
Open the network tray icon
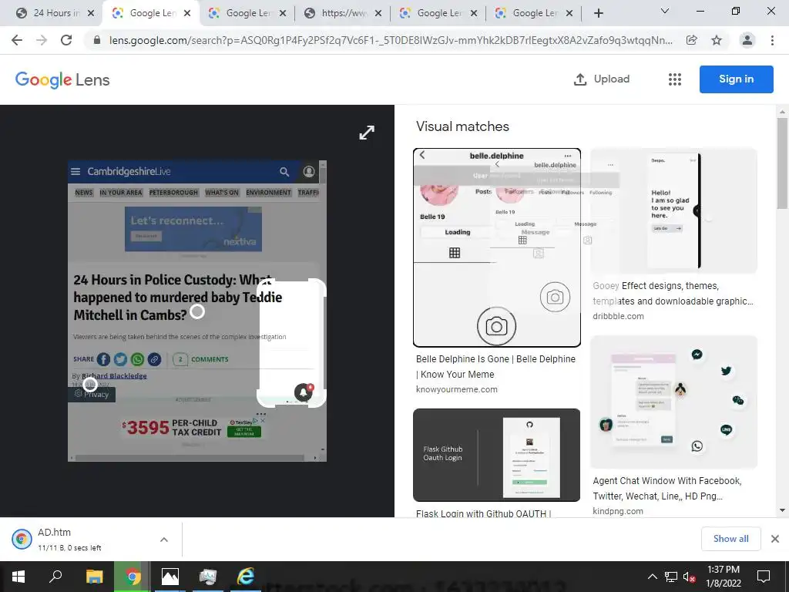(x=671, y=577)
